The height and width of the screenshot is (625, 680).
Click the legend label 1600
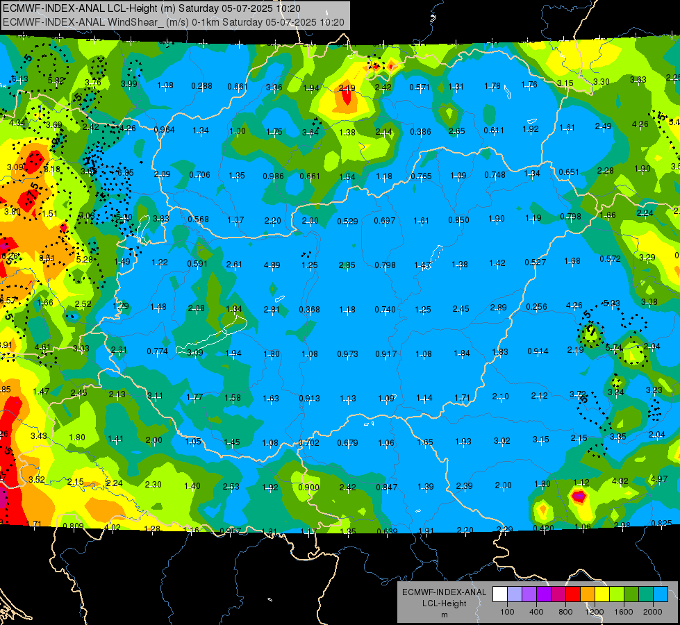(624, 612)
